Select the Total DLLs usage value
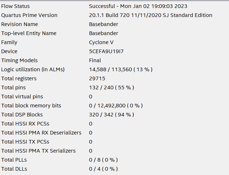This screenshot has width=229, height=175. [x=103, y=169]
